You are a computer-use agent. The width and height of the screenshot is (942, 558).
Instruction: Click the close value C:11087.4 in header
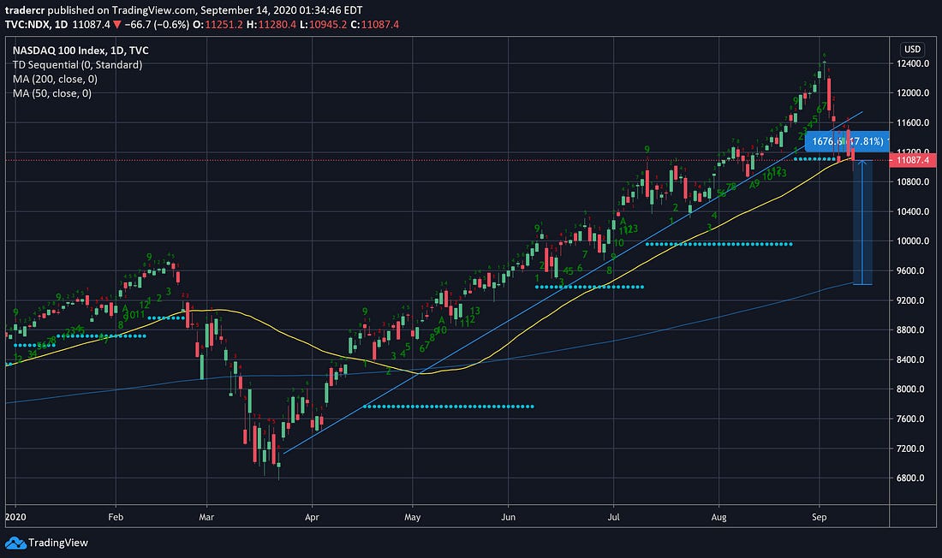pos(375,25)
